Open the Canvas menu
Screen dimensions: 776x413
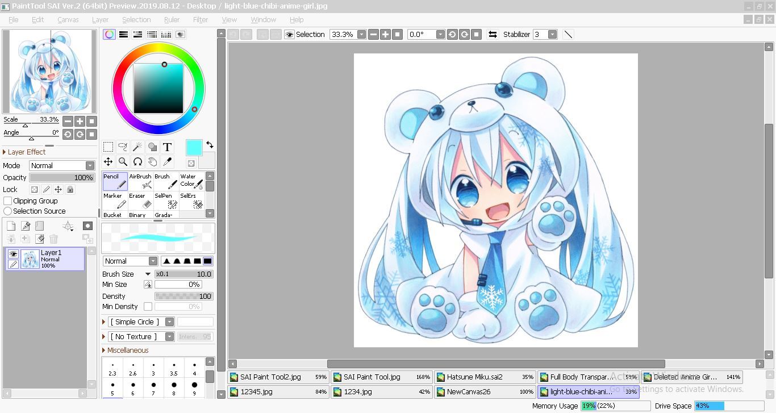click(68, 19)
